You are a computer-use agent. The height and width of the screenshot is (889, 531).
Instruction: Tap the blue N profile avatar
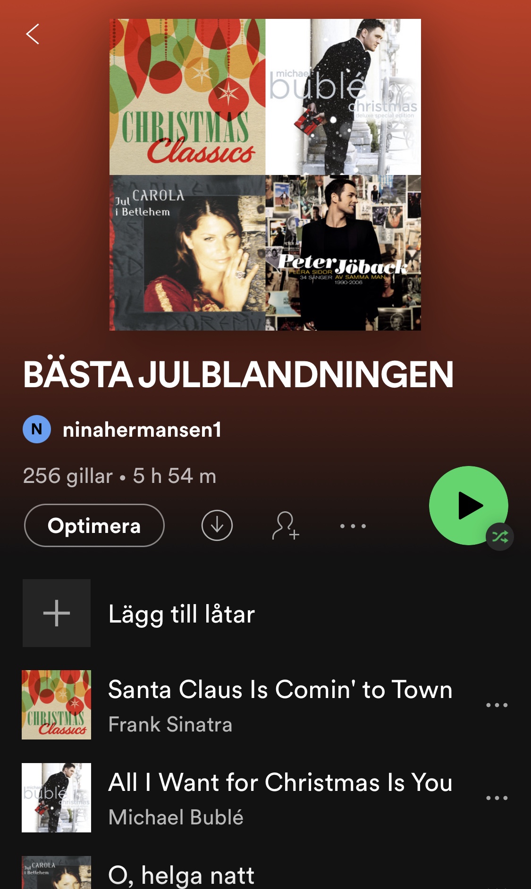pos(37,429)
